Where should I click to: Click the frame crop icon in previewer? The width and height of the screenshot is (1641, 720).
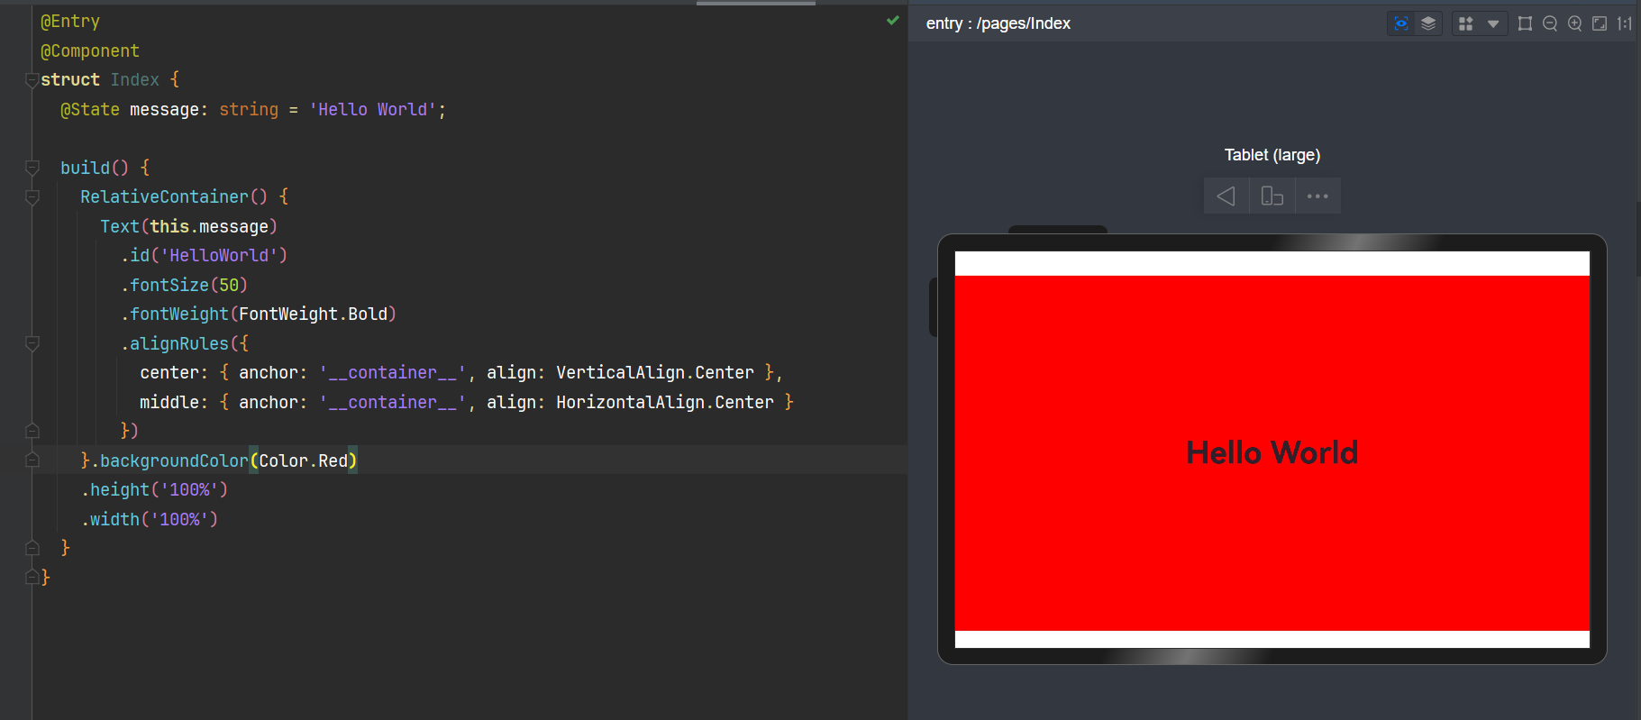pos(1525,23)
